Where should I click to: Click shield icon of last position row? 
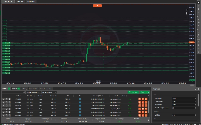click(x=7, y=115)
